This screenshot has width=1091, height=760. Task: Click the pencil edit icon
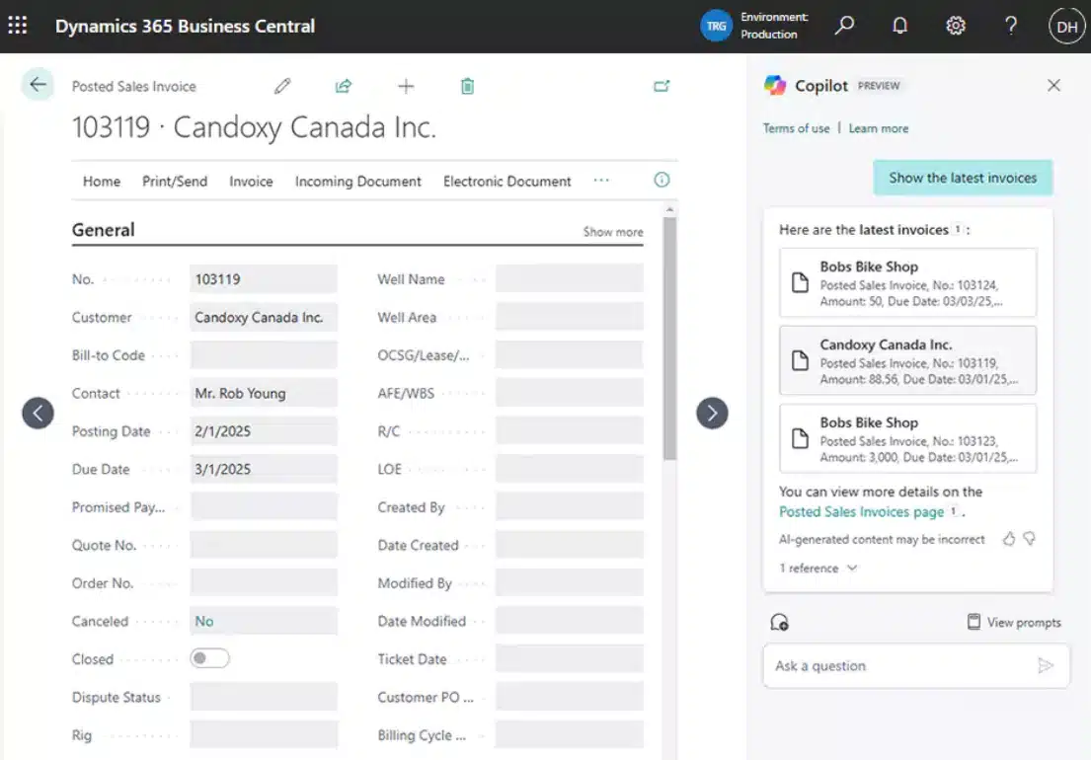tap(282, 86)
